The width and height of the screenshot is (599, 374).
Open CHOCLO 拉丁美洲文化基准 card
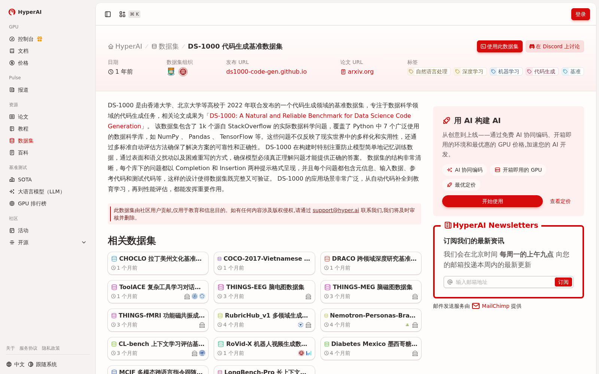[158, 263]
